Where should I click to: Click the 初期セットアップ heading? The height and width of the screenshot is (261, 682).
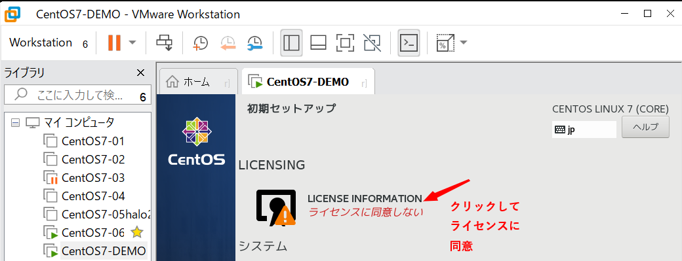pos(291,109)
